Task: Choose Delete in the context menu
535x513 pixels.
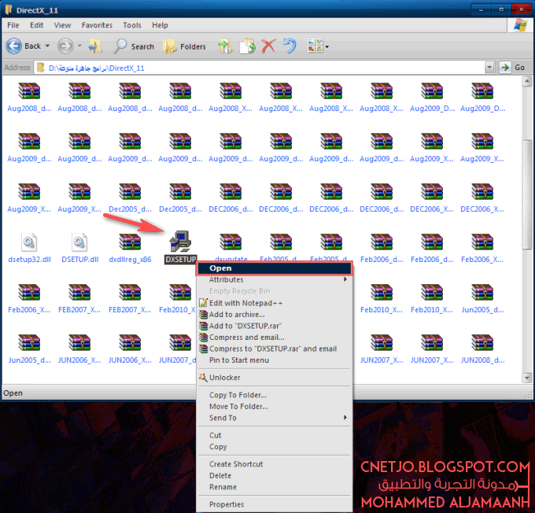Action: click(274, 475)
